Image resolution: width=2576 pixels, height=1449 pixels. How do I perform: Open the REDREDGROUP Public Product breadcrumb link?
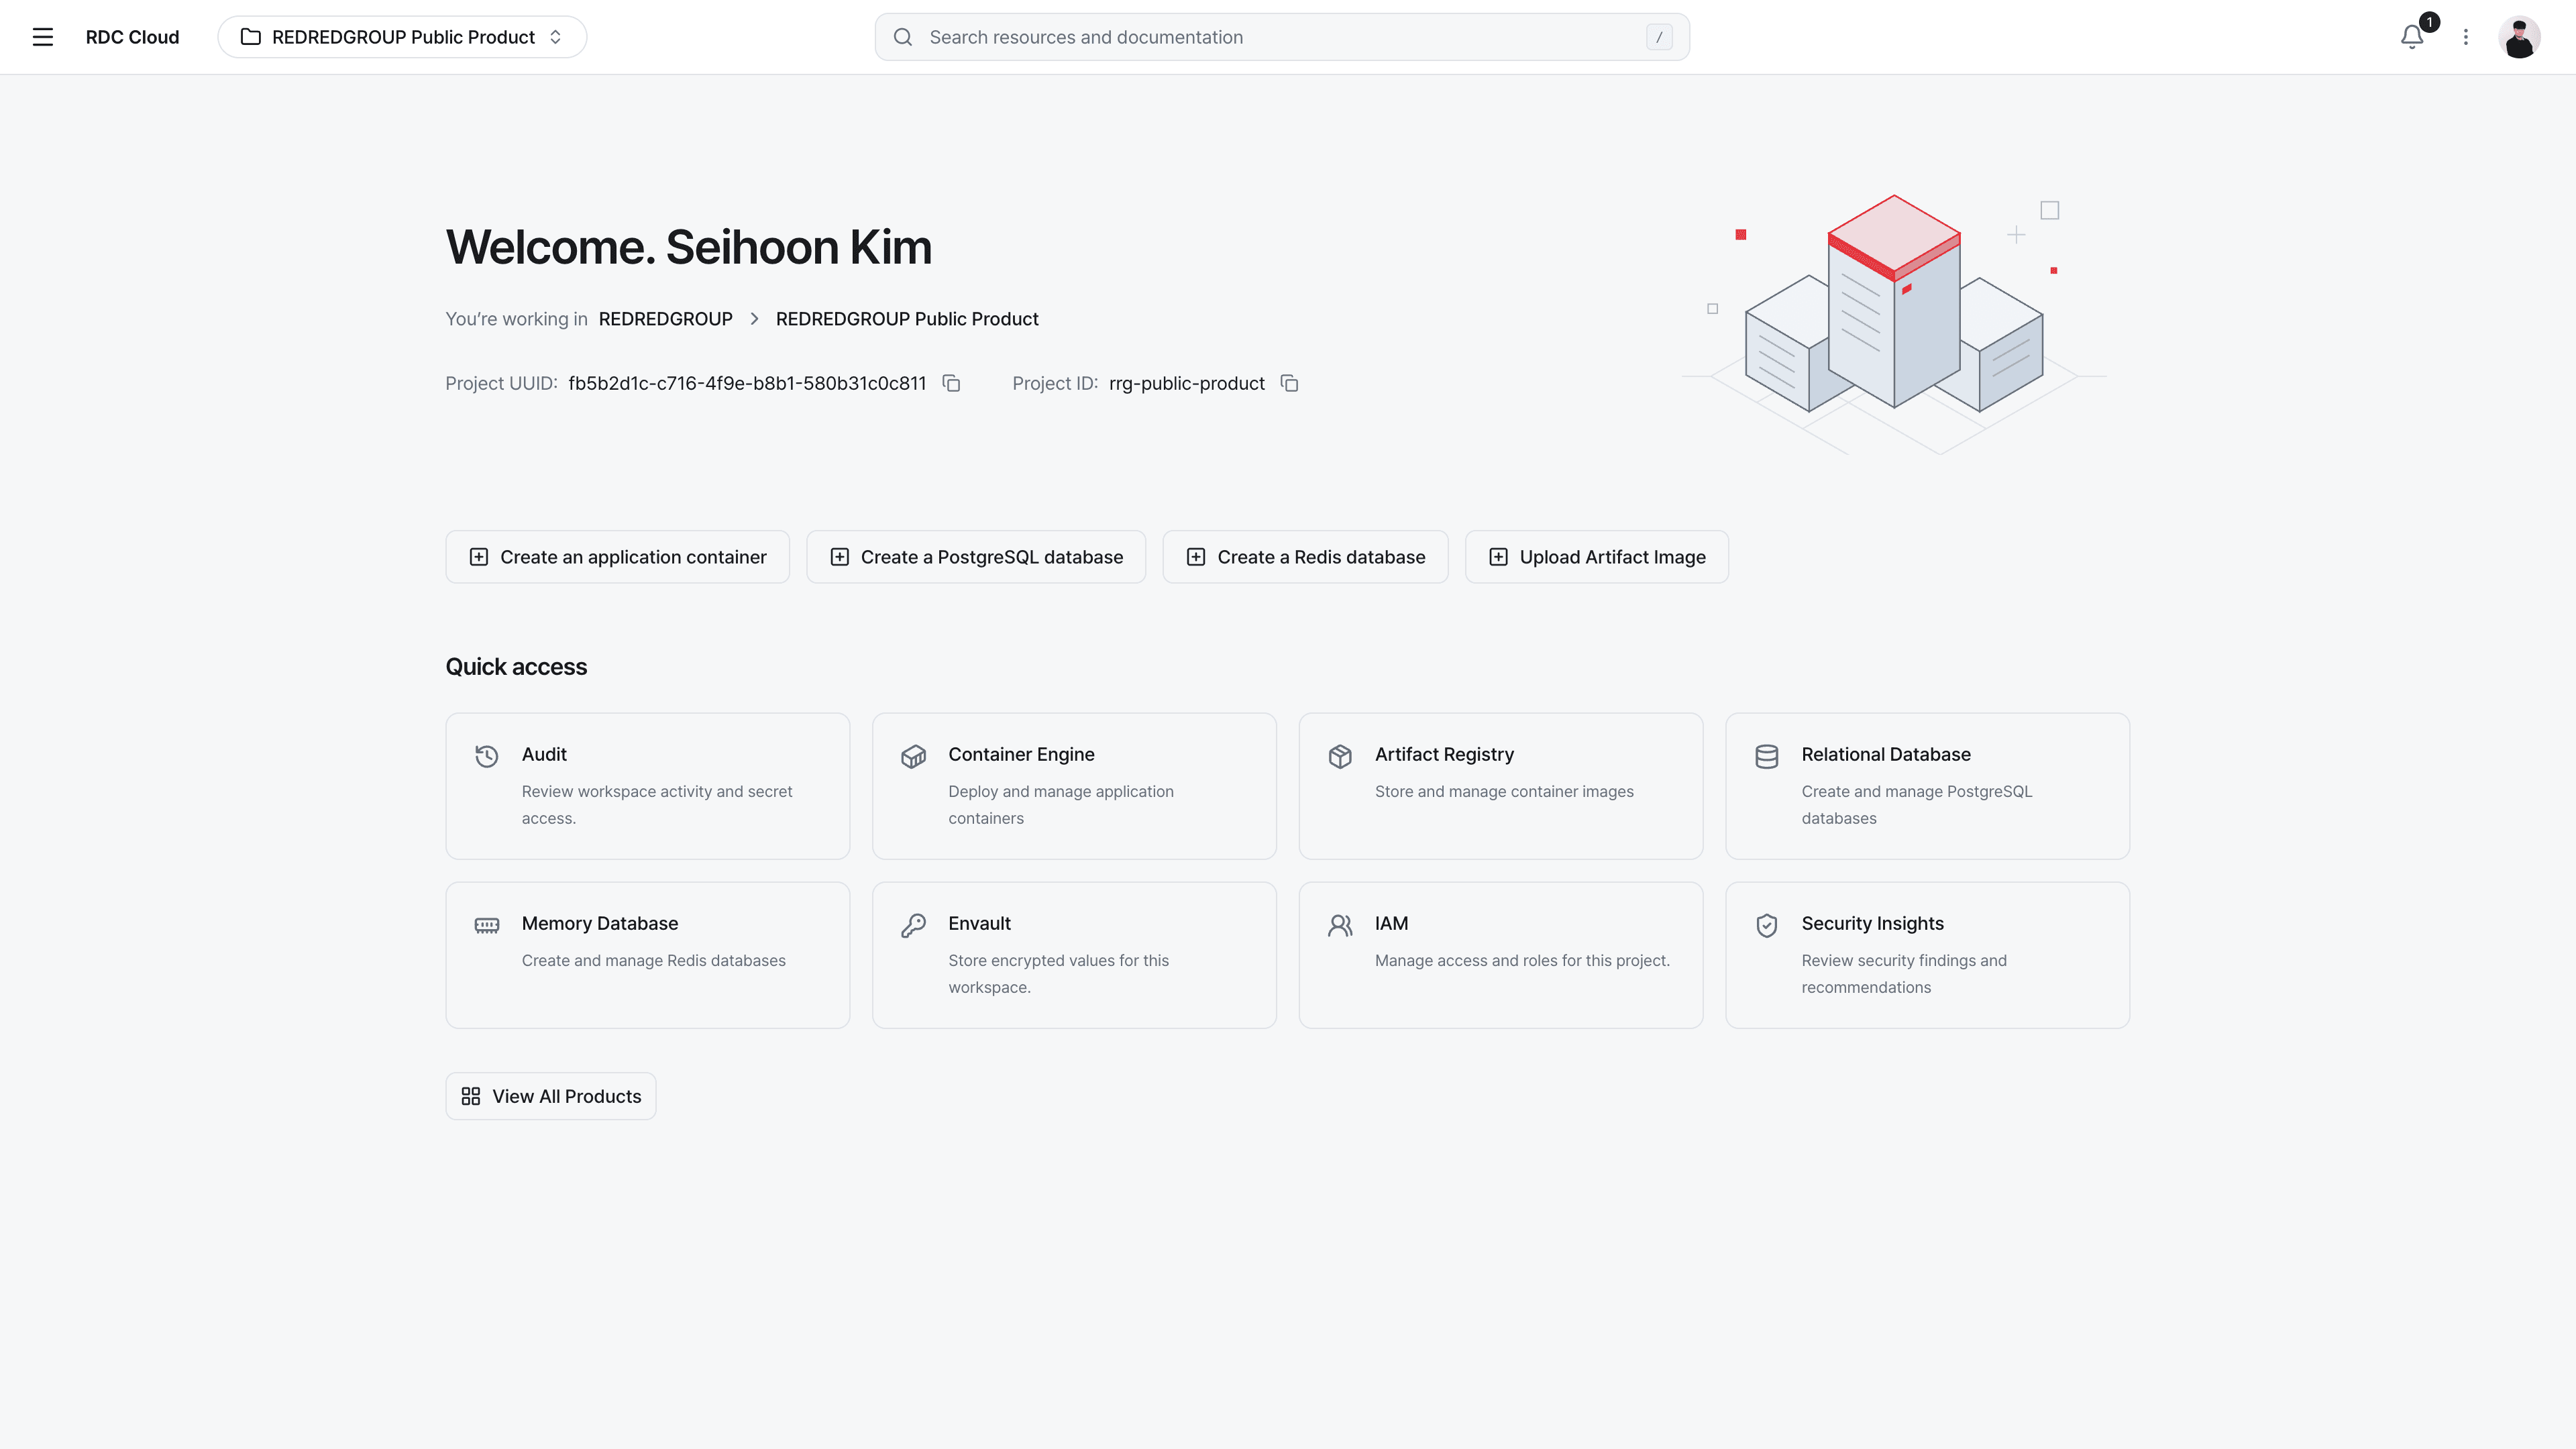point(907,319)
